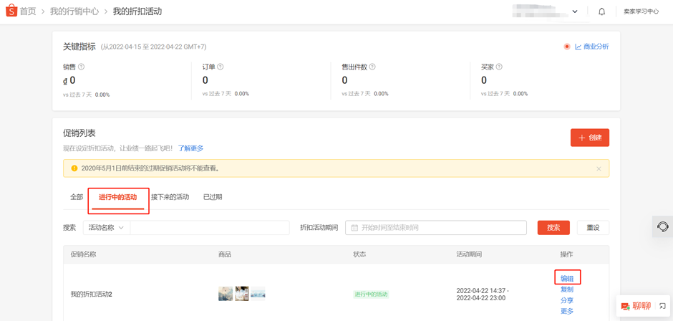The height and width of the screenshot is (321, 673).
Task: Click help icon next to 买家
Action: coord(499,67)
